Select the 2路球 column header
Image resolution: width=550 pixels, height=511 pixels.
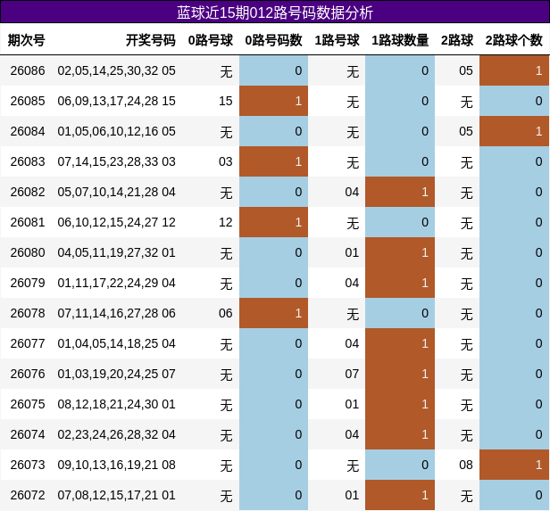[x=457, y=40]
